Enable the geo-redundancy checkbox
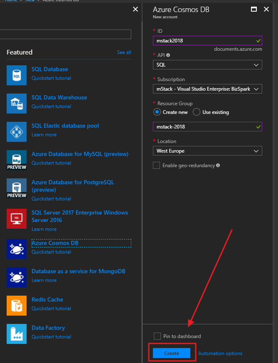Viewport: 278px width, 363px height. (x=157, y=165)
